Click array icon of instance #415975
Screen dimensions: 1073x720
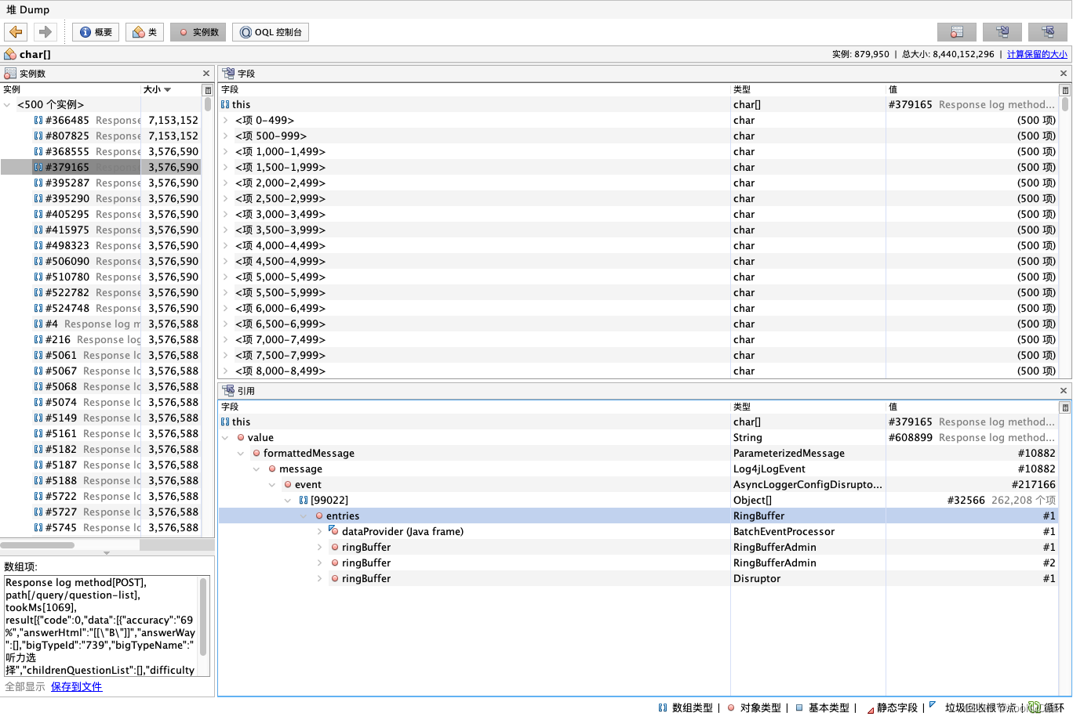[x=38, y=230]
